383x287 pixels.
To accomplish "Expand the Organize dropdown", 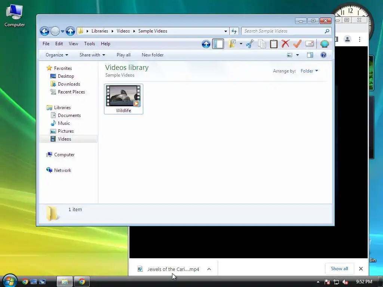I will (x=57, y=55).
